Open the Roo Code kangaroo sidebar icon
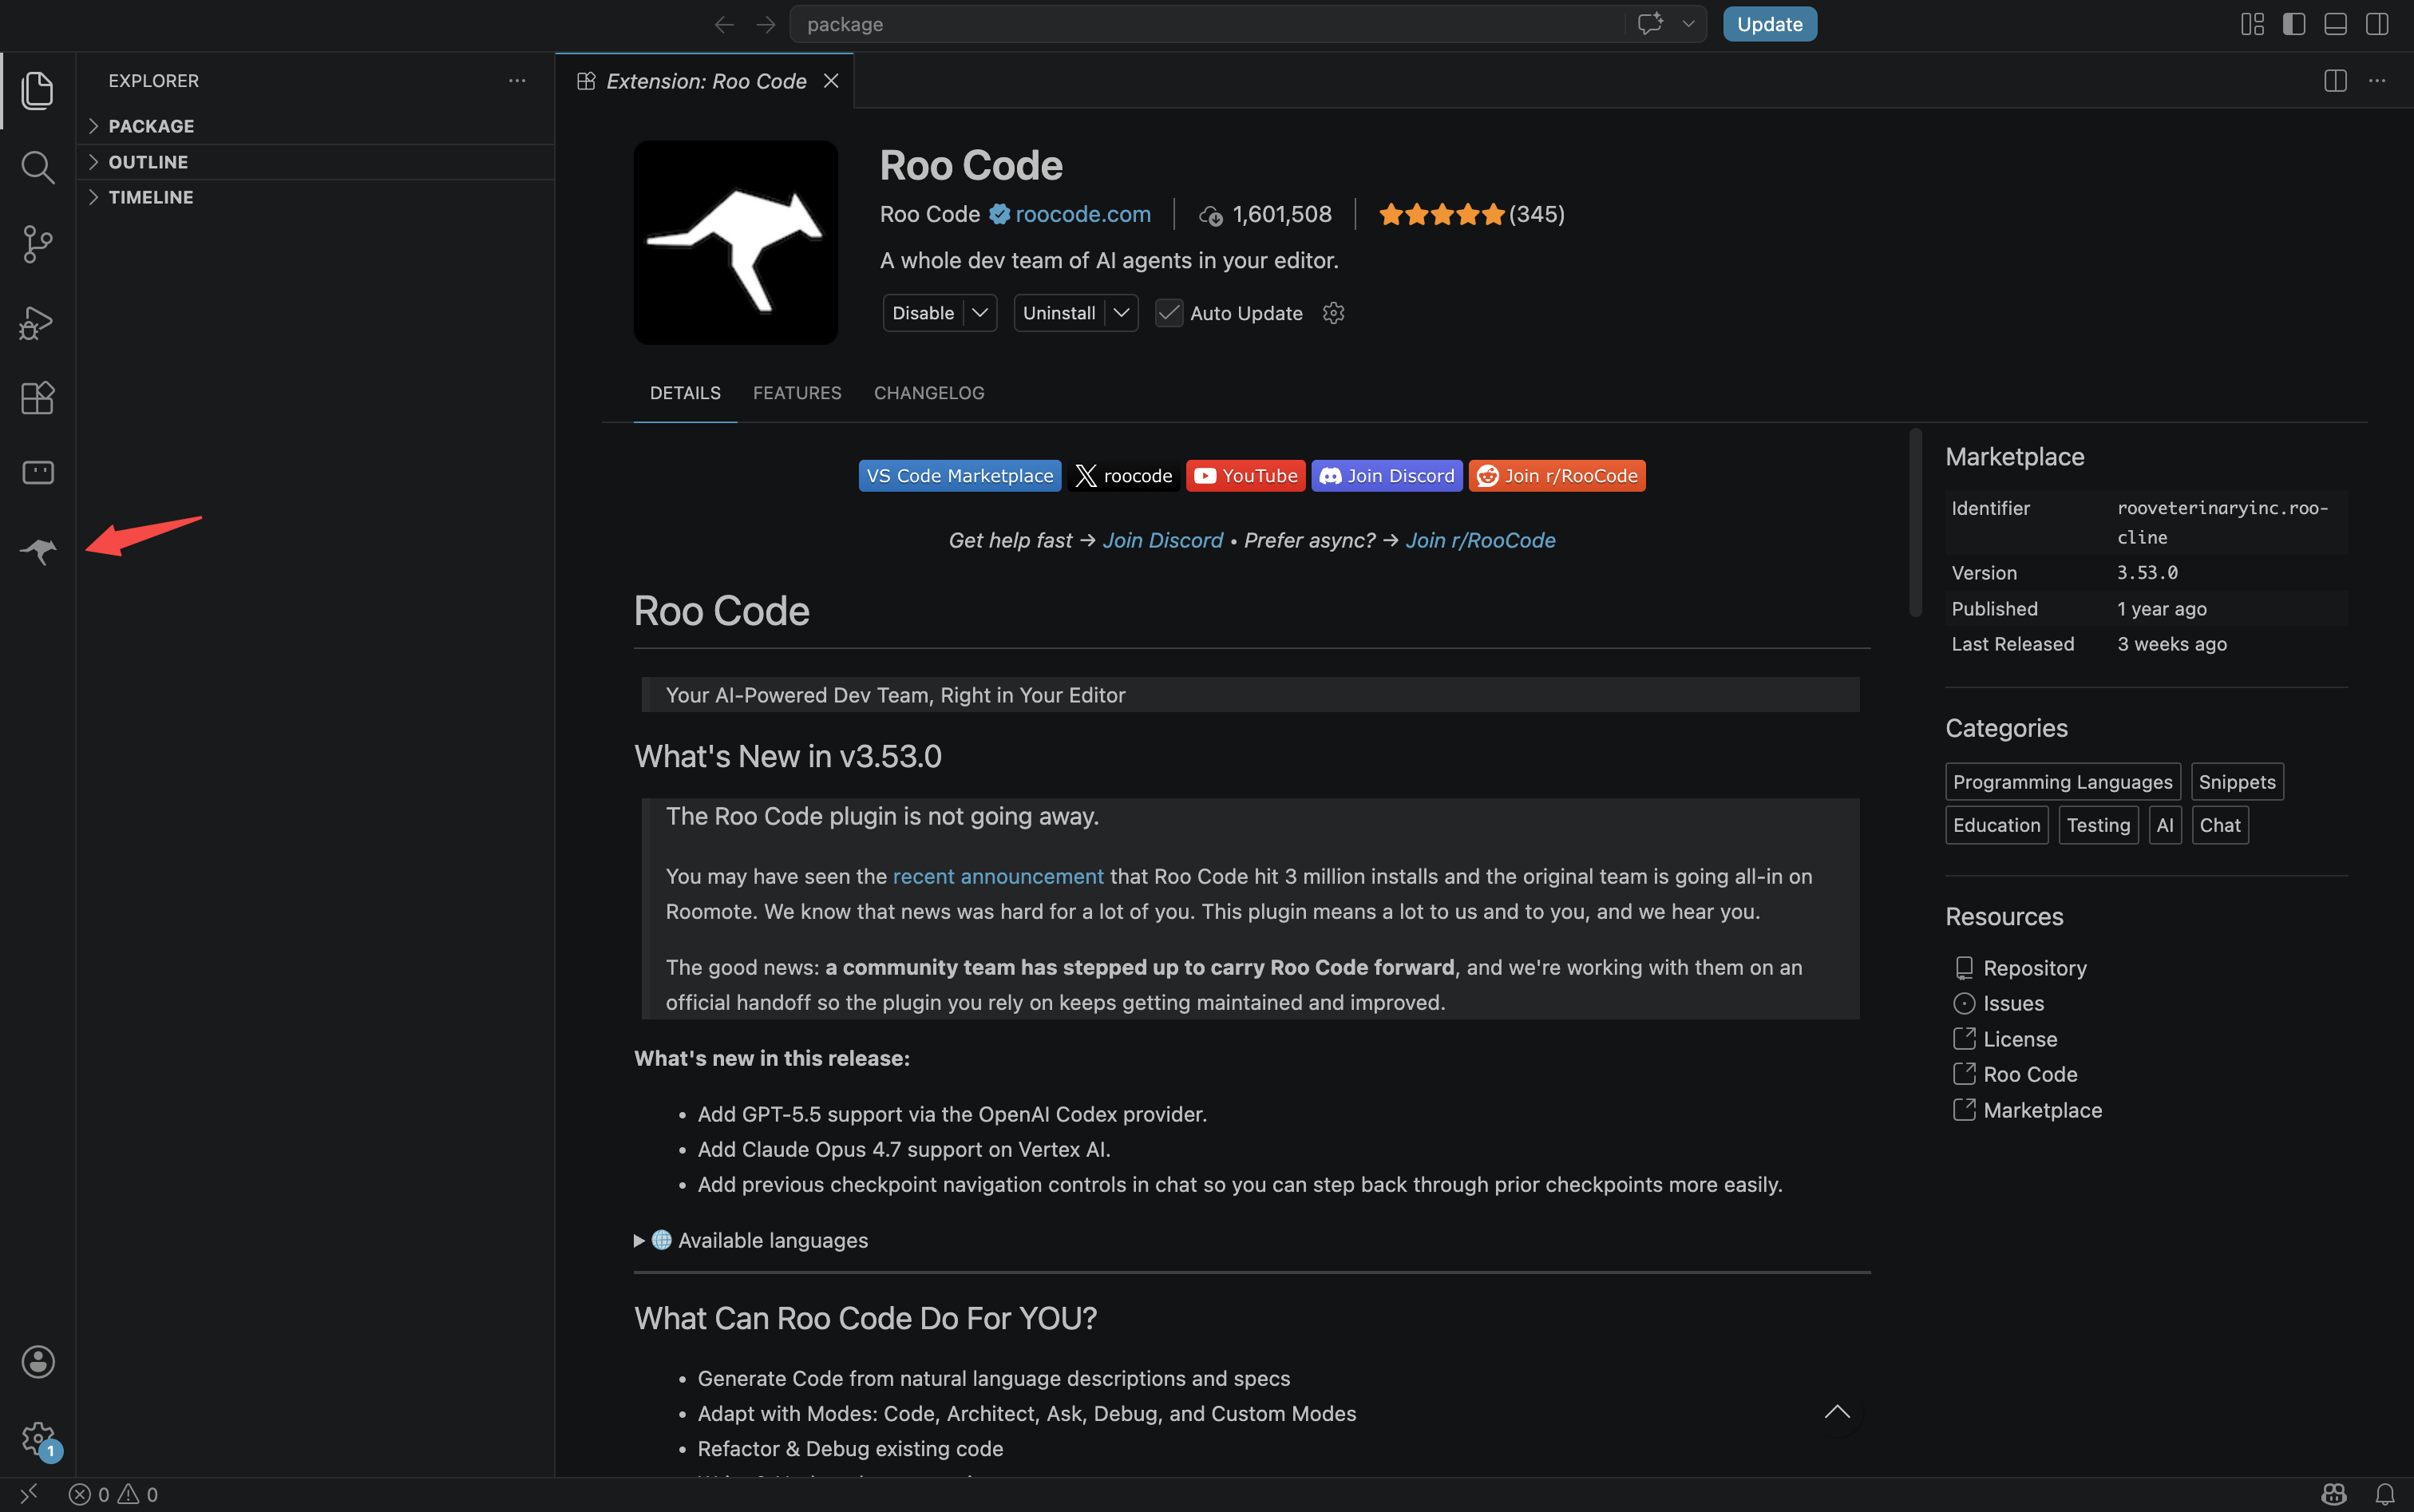The height and width of the screenshot is (1512, 2414). [37, 550]
